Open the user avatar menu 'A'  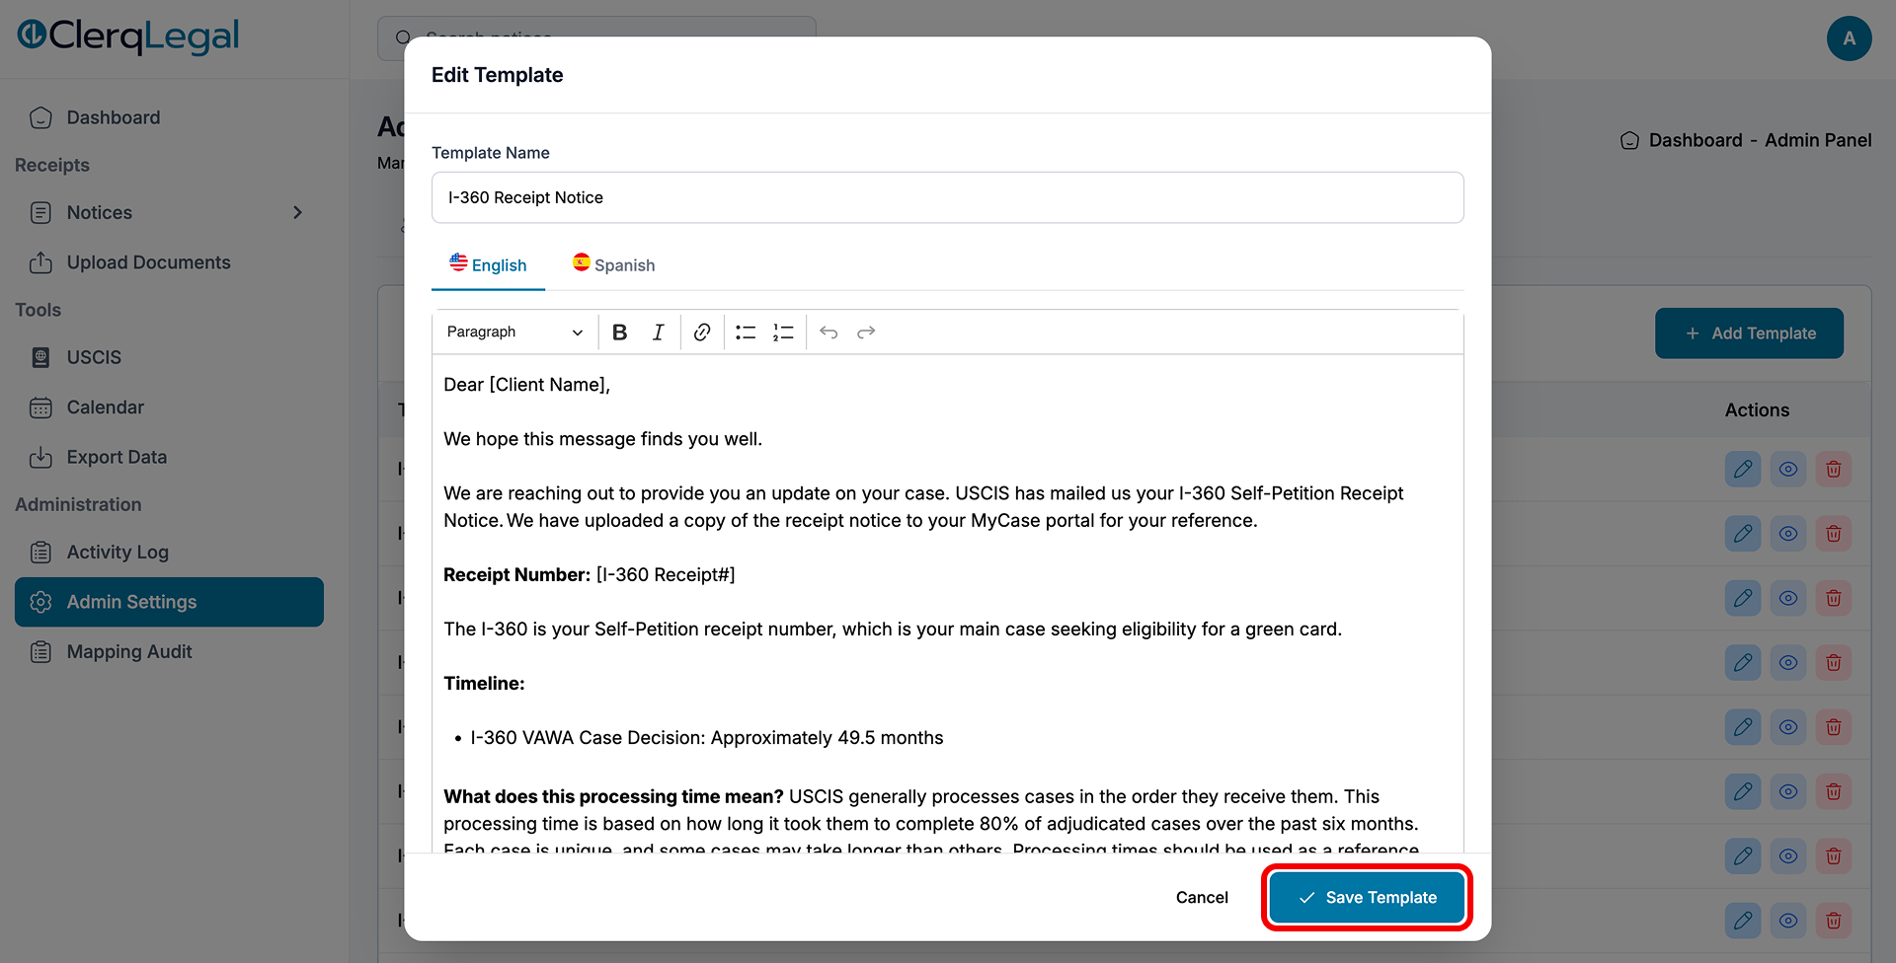(x=1849, y=38)
